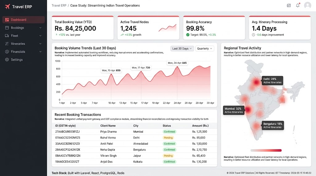The width and height of the screenshot is (316, 176).
Task: Click the green check icon under Booking Accuracy
Action: (x=188, y=35)
